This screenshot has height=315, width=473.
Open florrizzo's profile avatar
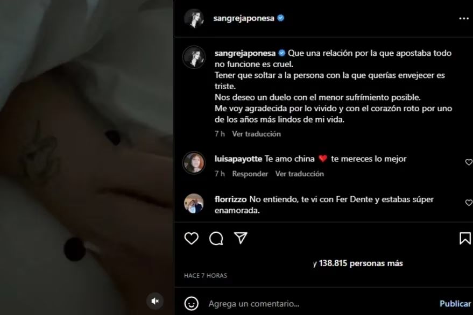194,204
